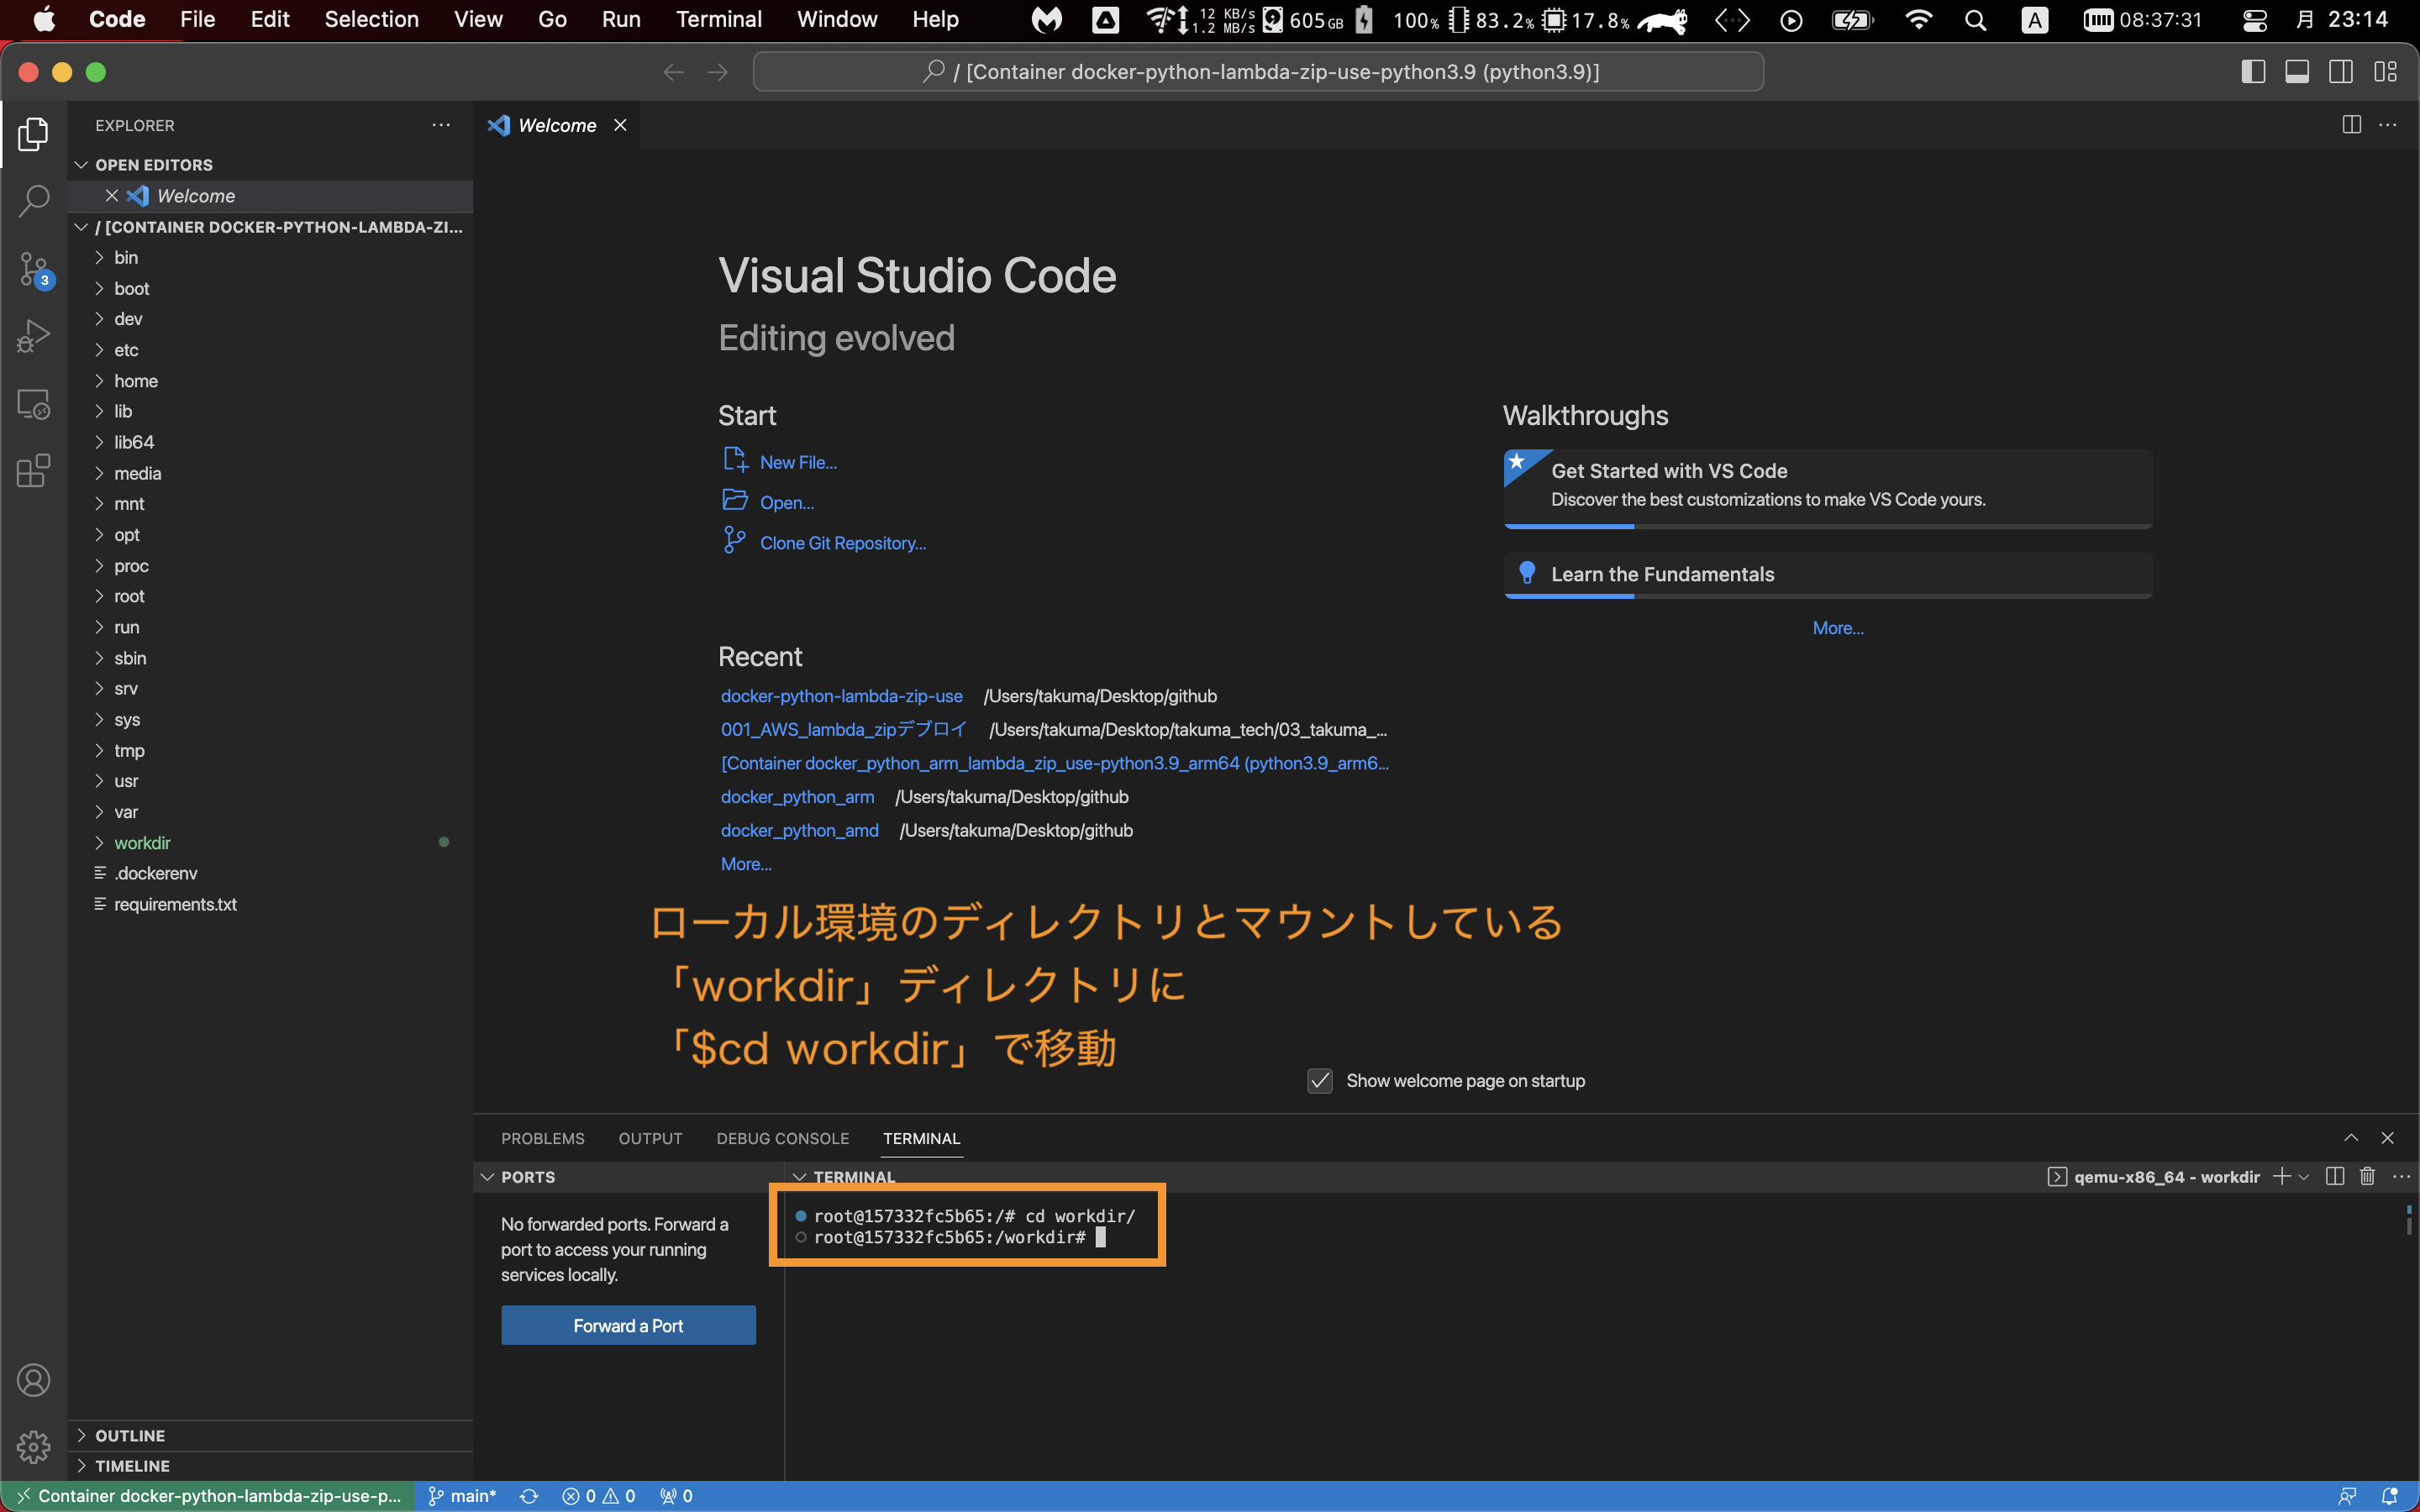Open the Search view in the activity bar
This screenshot has width=2420, height=1512.
(x=33, y=201)
